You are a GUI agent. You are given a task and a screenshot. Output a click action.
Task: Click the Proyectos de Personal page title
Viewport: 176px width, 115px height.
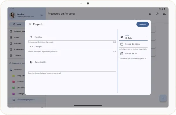[62, 14]
